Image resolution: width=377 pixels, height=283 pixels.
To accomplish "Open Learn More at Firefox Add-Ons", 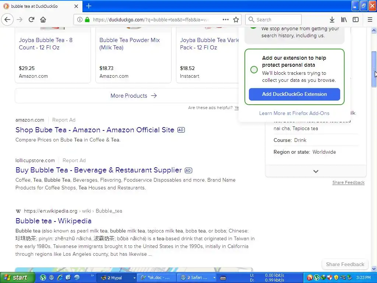I will coord(294,113).
